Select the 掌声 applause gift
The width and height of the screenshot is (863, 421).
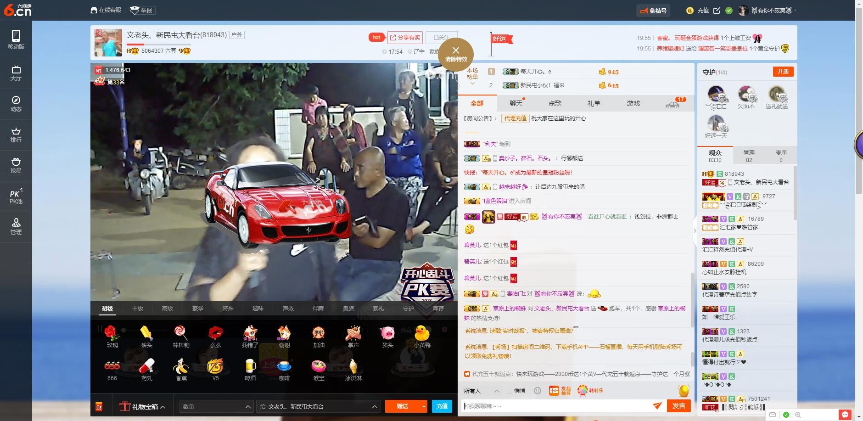click(353, 336)
